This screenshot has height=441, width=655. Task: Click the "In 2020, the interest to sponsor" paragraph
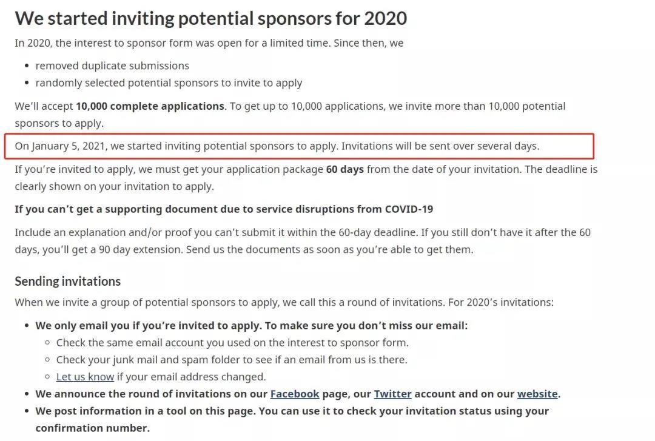209,43
